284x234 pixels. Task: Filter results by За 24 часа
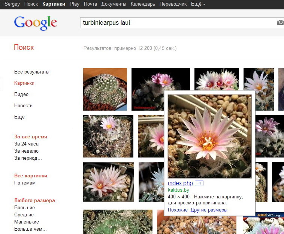pyautogui.click(x=26, y=144)
